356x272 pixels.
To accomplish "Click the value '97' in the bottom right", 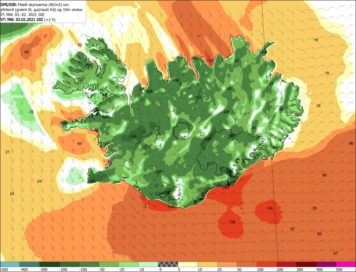I will tap(335, 253).
